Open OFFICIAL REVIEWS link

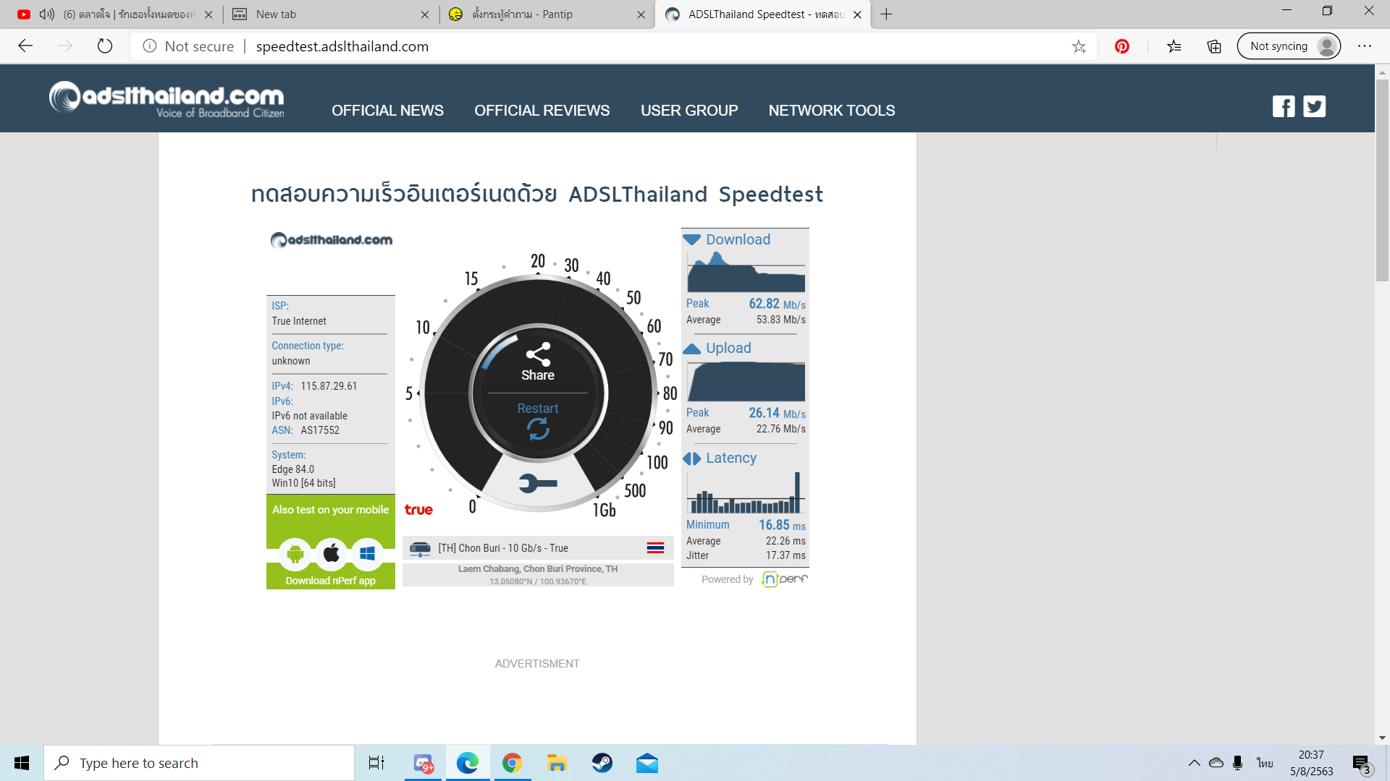pos(542,111)
